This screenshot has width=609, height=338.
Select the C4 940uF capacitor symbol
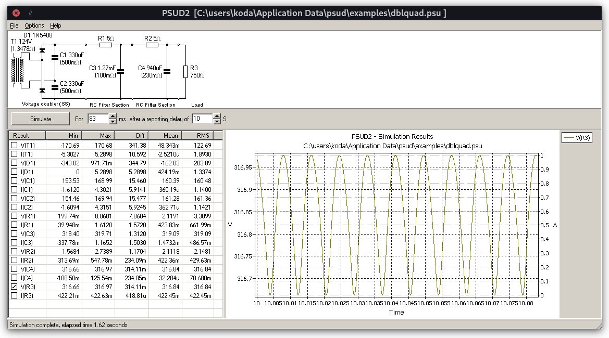tap(167, 71)
